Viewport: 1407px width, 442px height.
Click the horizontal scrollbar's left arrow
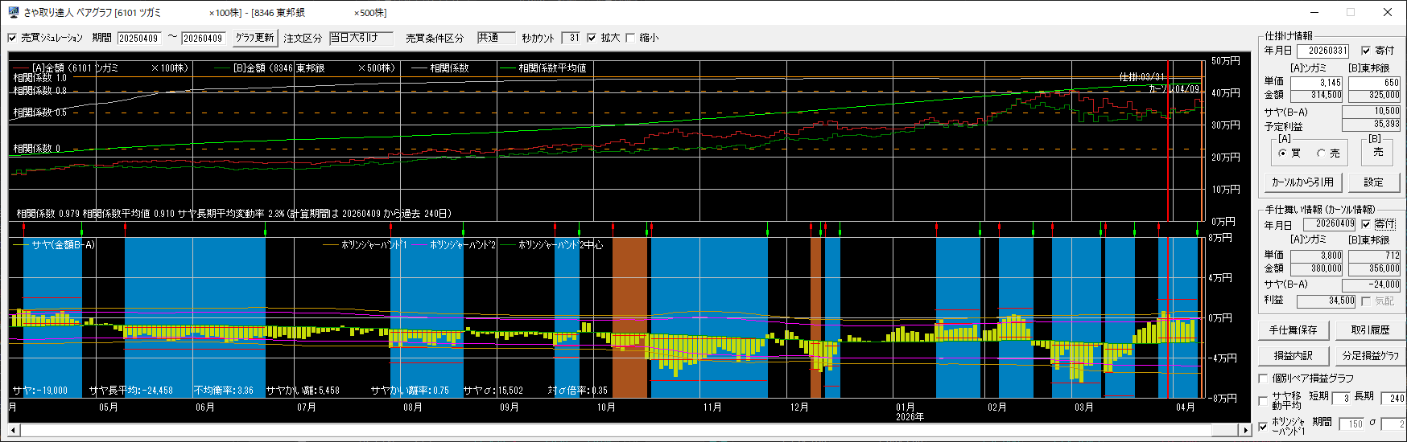[14, 431]
